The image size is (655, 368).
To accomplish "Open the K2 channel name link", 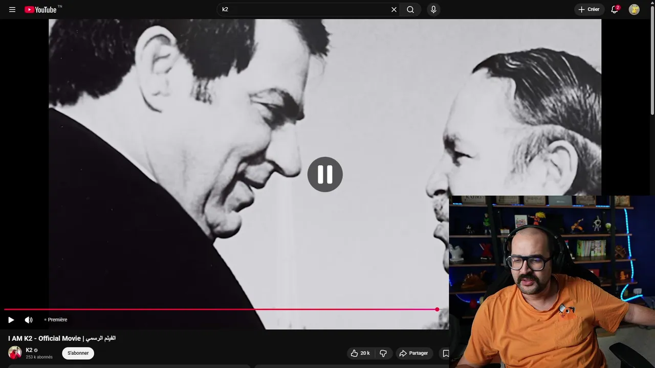I will tap(29, 350).
